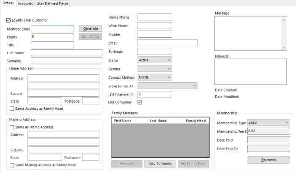
Task: Expand the Gender dropdown
Action: click(155, 69)
